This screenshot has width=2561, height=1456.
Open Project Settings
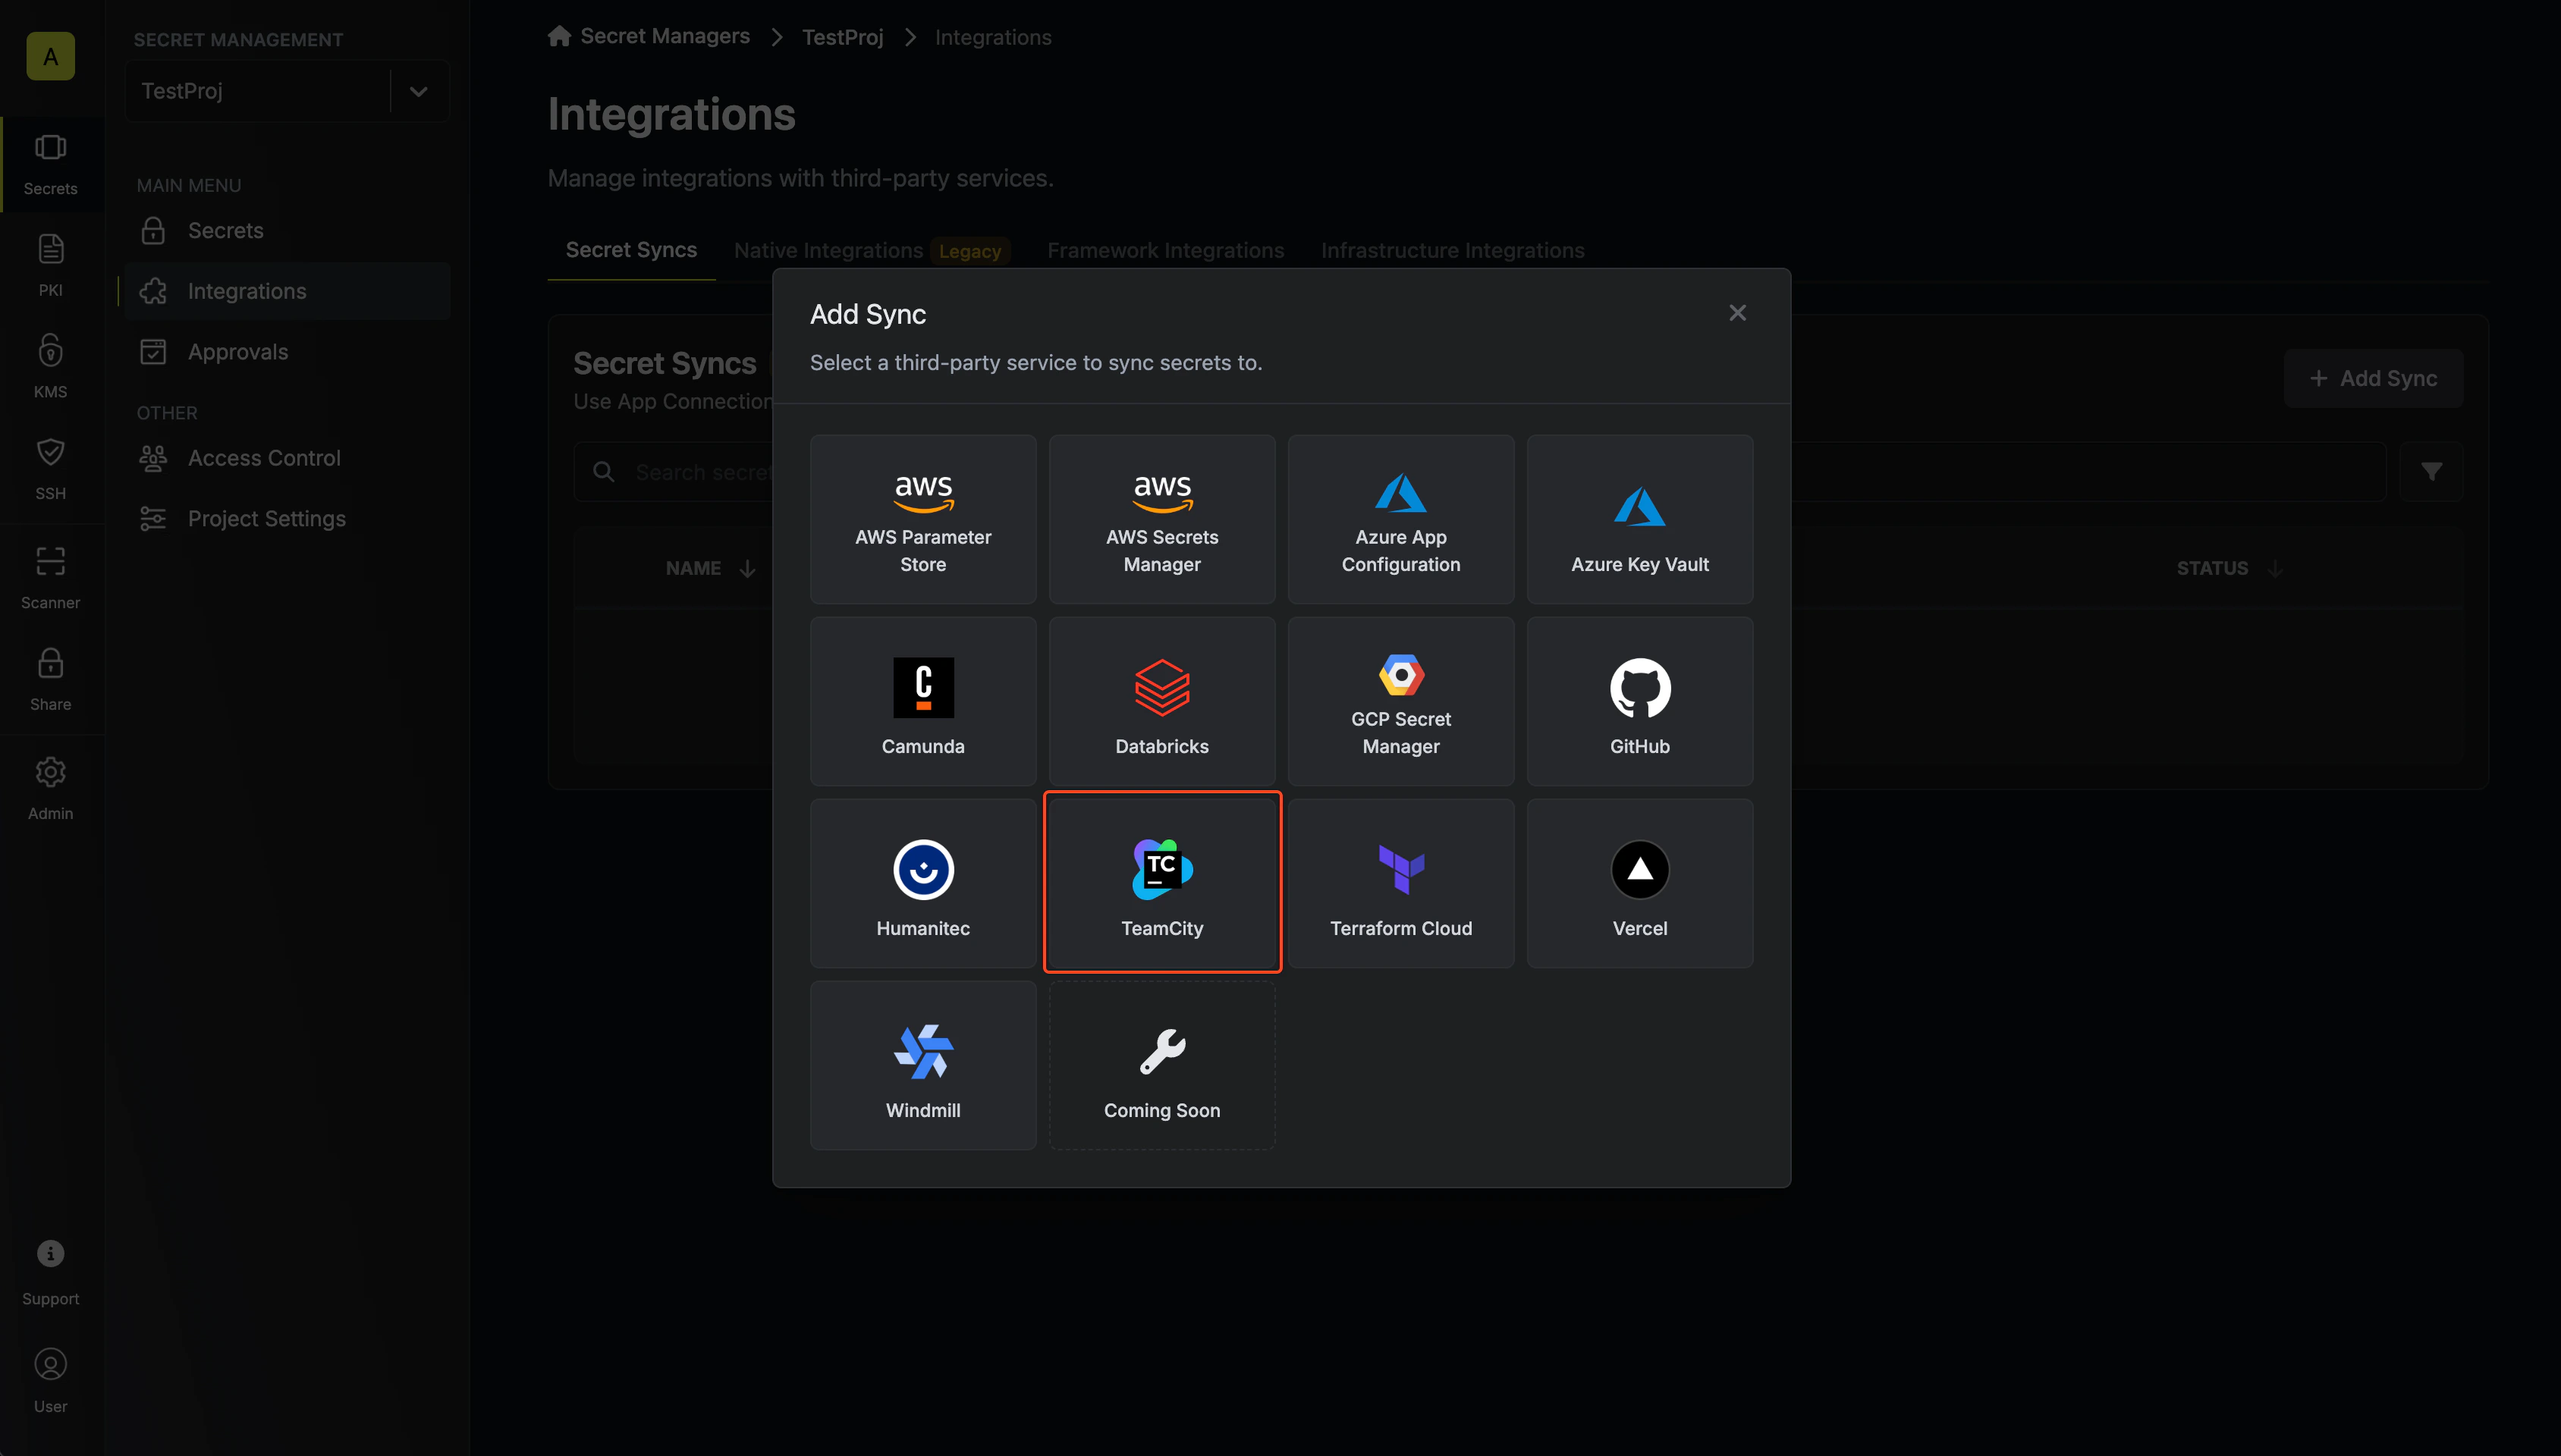click(287, 519)
